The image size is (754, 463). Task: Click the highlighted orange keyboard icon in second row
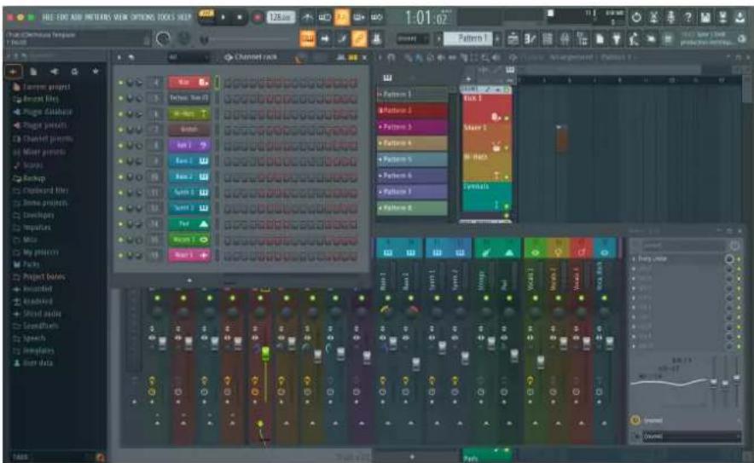[x=308, y=39]
